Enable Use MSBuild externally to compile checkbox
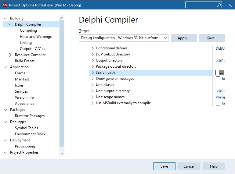This screenshot has width=235, height=174. tap(218, 103)
